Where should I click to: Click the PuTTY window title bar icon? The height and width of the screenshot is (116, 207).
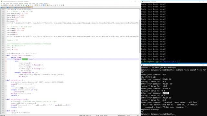142,1
